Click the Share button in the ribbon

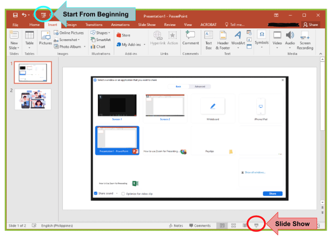pos(310,25)
